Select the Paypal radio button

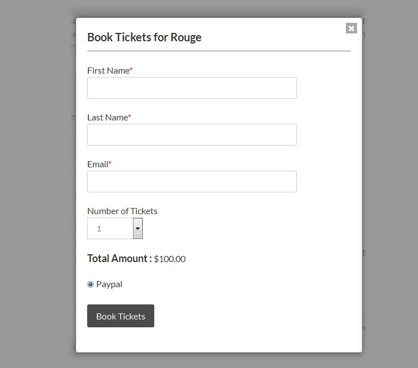[91, 284]
